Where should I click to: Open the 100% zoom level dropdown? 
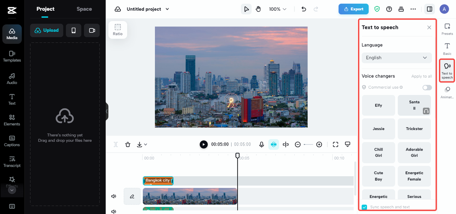pyautogui.click(x=278, y=9)
